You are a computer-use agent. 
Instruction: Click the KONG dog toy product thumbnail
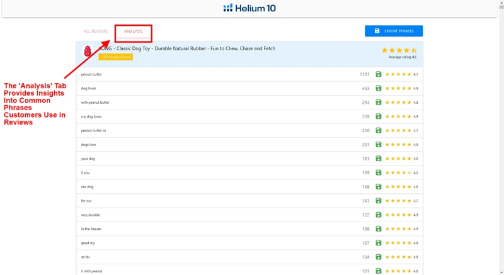88,51
